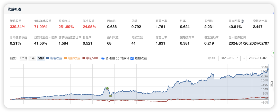Select the 普通轴 radio button
This screenshot has width=278, height=112.
click(103, 58)
